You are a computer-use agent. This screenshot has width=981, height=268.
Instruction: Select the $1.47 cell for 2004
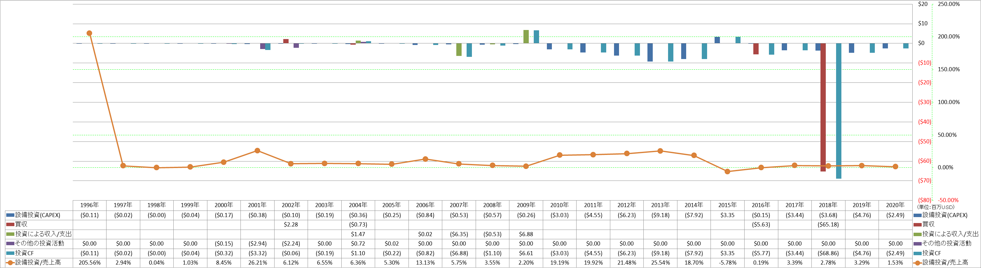(358, 234)
